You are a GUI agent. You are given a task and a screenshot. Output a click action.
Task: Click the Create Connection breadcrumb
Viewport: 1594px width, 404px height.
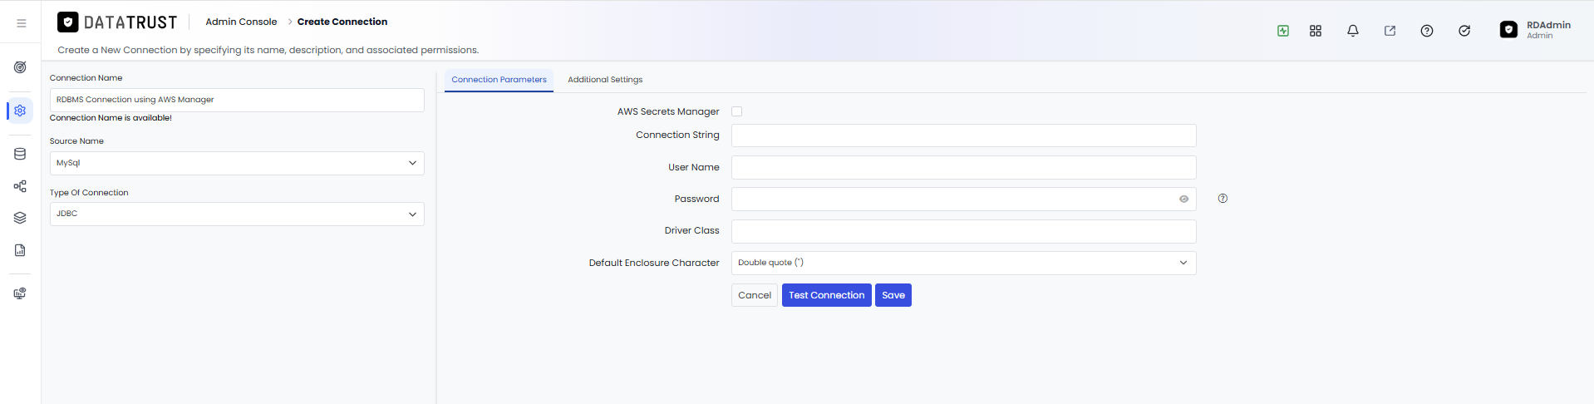pyautogui.click(x=342, y=22)
